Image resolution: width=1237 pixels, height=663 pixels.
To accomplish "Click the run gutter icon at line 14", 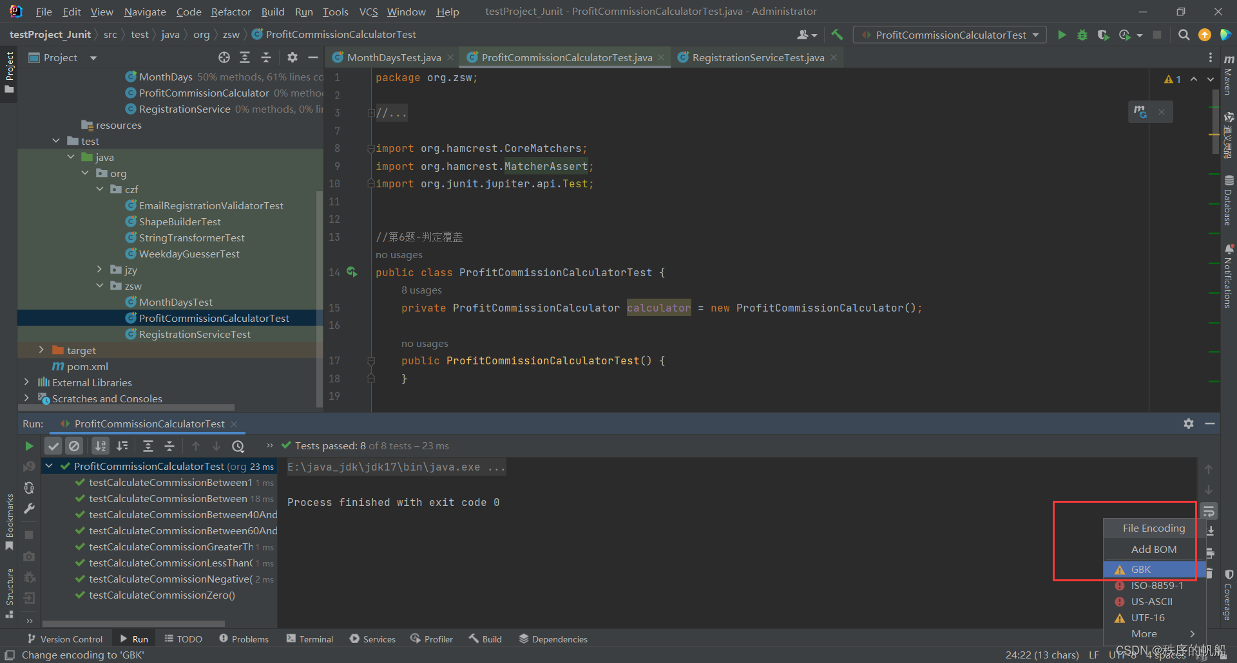I will click(352, 272).
